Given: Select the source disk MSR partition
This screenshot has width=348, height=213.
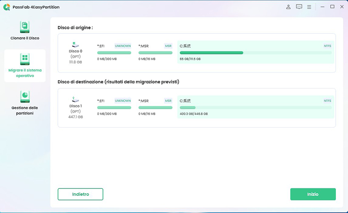Looking at the screenshot, I should point(155,52).
